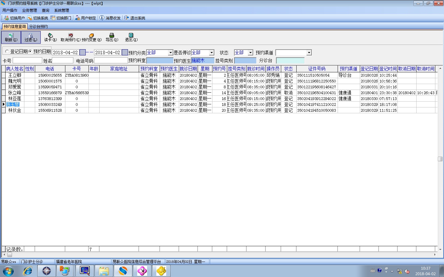Focus the 电话号码 input field

tap(111, 61)
